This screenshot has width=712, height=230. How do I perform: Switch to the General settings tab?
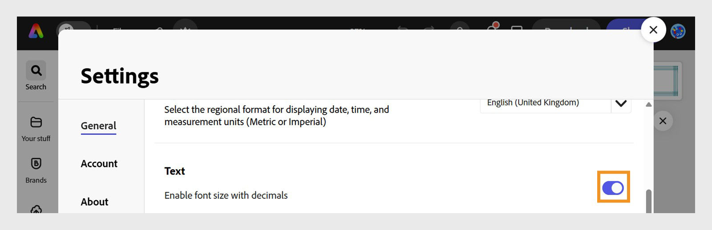pos(98,126)
